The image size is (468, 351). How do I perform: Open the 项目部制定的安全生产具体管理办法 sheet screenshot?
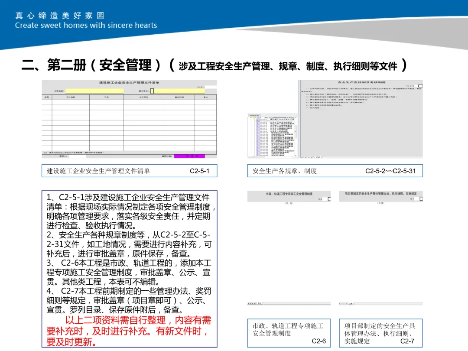[381, 248]
